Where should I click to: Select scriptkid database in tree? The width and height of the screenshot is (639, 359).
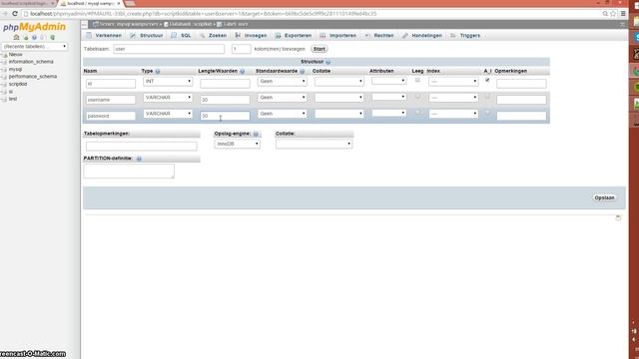(18, 84)
